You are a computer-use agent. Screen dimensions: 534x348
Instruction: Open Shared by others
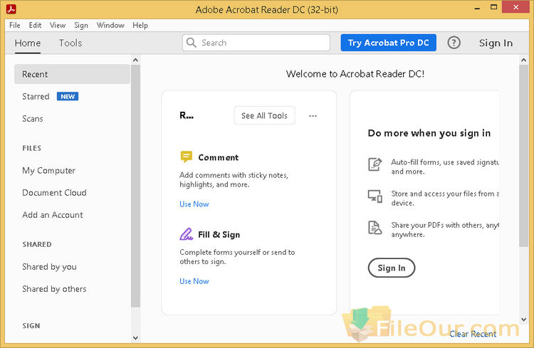54,289
